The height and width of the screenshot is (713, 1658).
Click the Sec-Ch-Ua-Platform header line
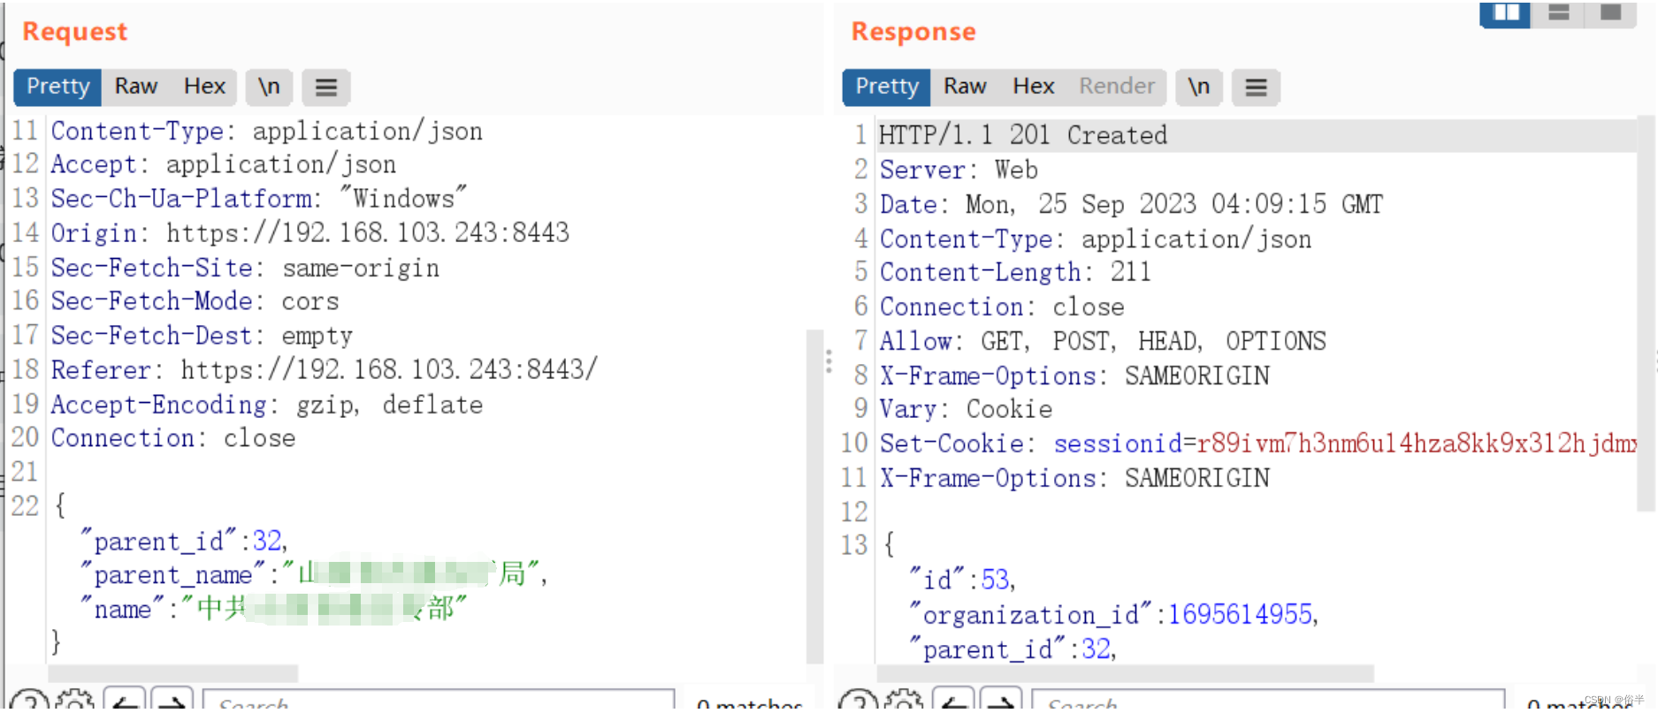pyautogui.click(x=259, y=199)
